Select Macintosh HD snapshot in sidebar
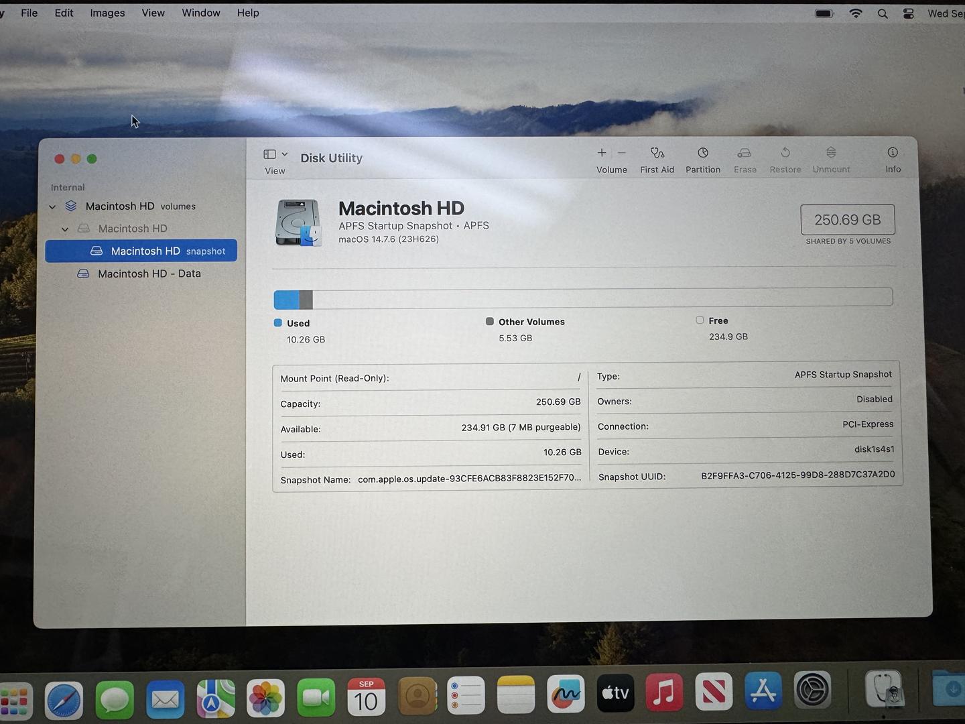Image resolution: width=965 pixels, height=724 pixels. coord(141,251)
